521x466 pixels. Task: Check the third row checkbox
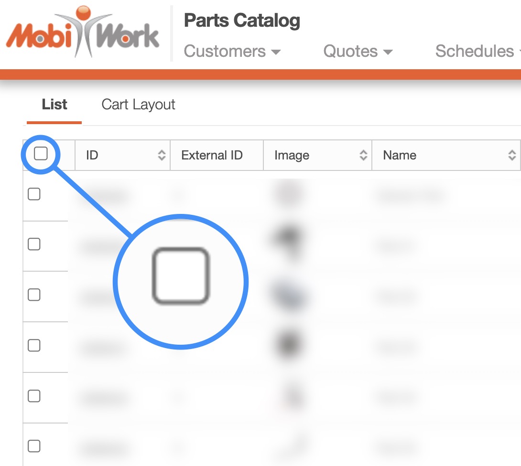pyautogui.click(x=34, y=295)
